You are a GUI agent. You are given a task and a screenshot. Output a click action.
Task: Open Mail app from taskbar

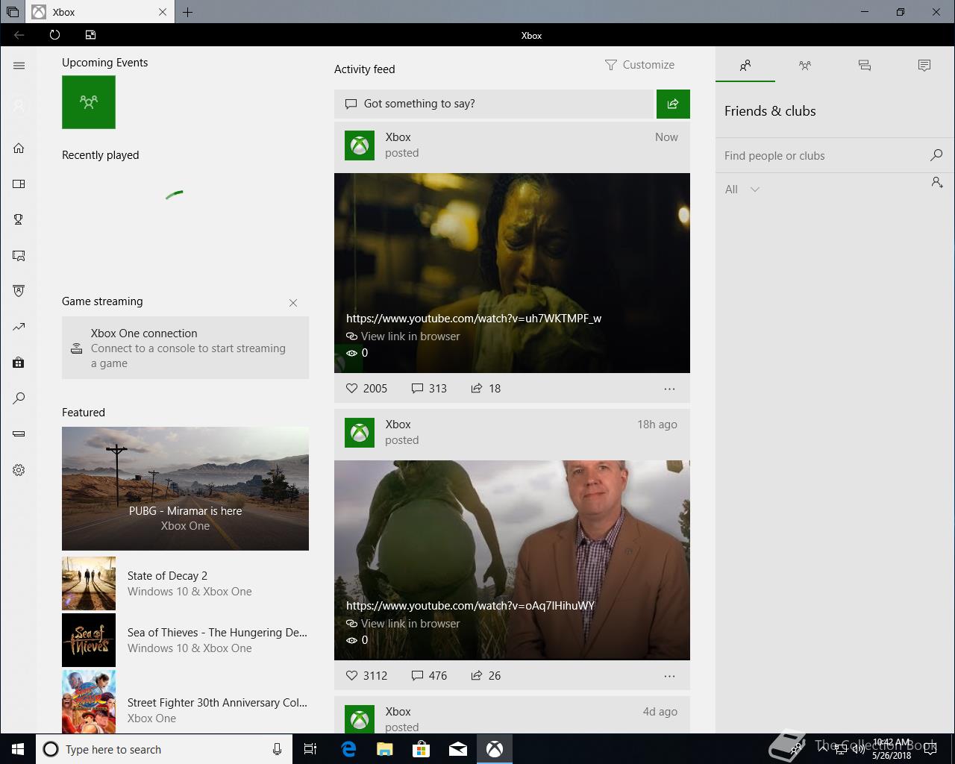click(458, 749)
